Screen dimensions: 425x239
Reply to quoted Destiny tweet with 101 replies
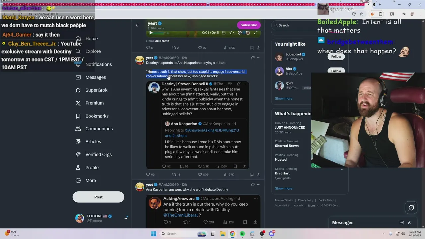tap(166, 166)
